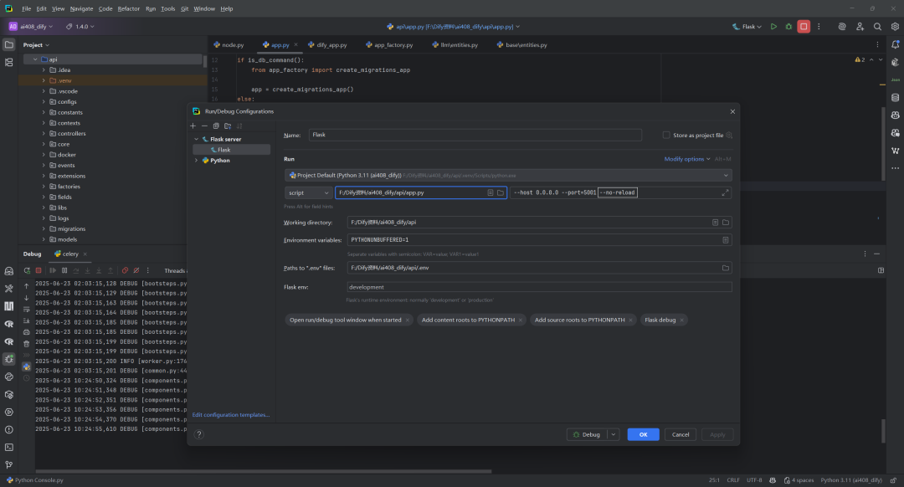Add a new run configuration with plus icon
Image resolution: width=904 pixels, height=487 pixels.
click(x=193, y=126)
